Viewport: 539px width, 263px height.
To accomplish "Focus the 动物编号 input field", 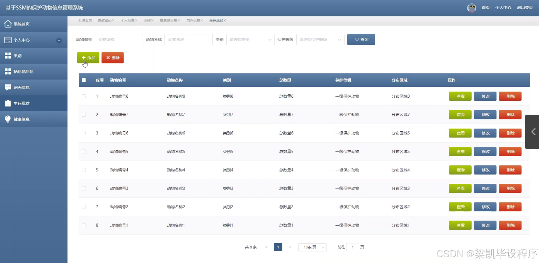I will tap(118, 39).
